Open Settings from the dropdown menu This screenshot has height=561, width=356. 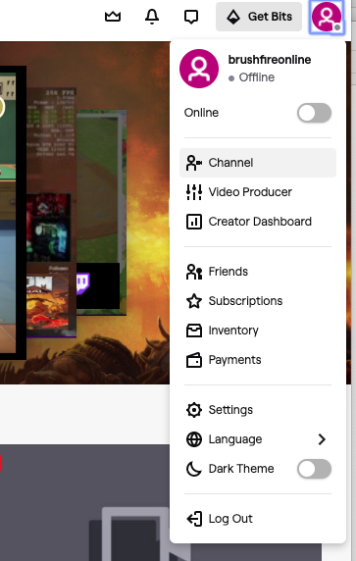(258, 410)
